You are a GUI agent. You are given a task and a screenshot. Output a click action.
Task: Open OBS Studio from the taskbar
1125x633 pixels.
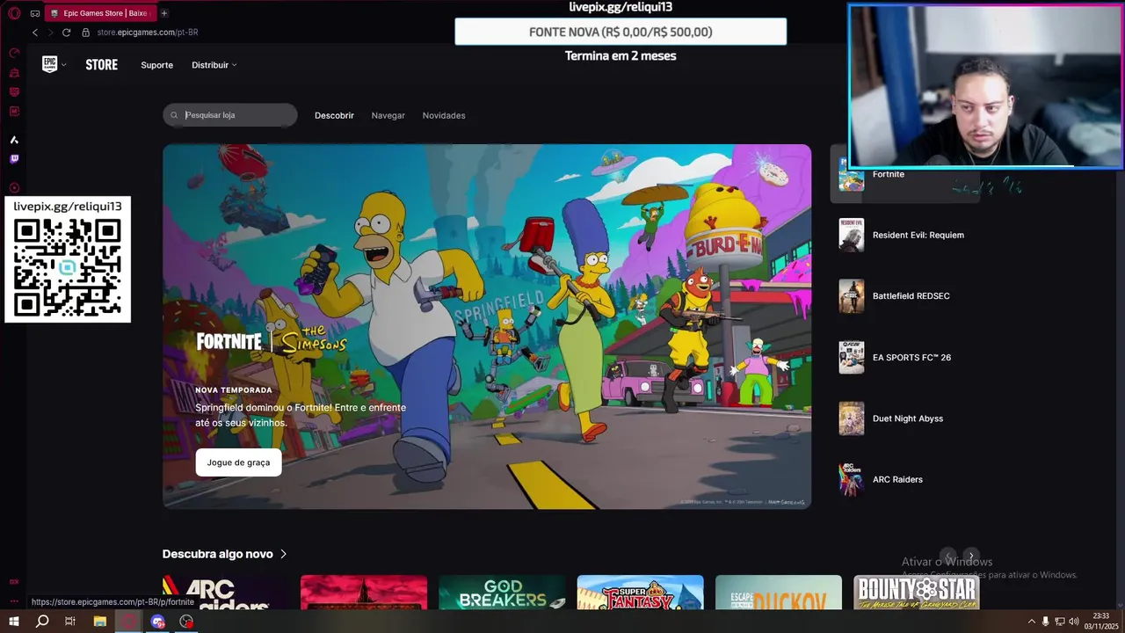point(186,622)
